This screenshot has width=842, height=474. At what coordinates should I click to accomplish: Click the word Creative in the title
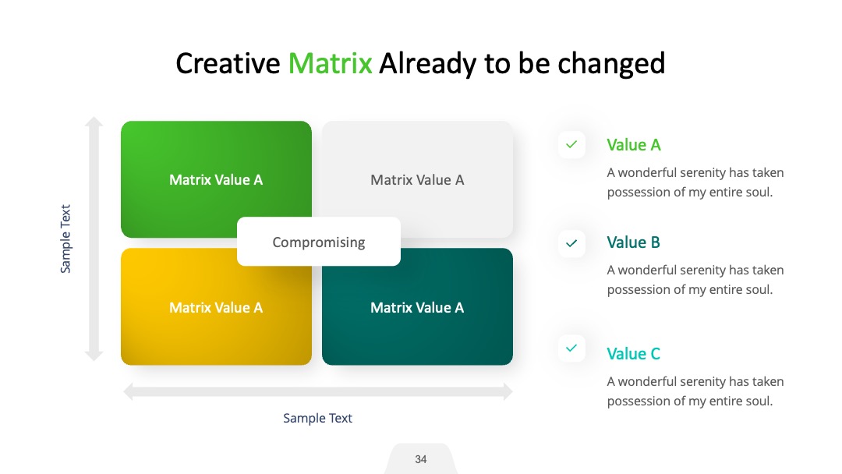[228, 63]
